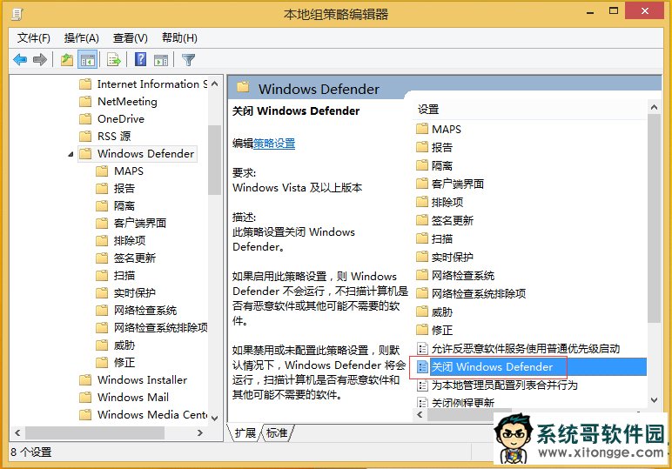Open the 策略设置 link
The width and height of the screenshot is (672, 469).
[274, 144]
